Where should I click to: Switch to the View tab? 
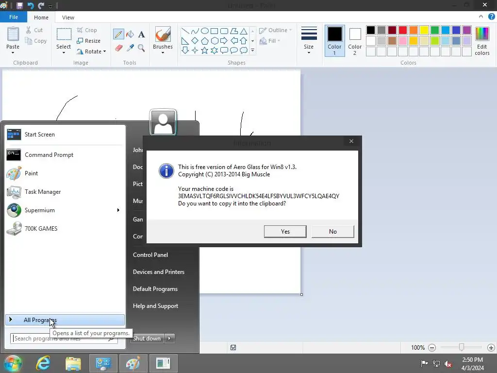[x=68, y=17]
